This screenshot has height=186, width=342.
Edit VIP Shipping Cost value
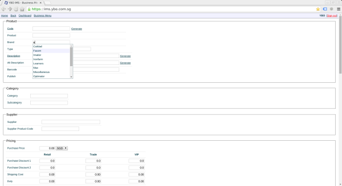point(136,174)
